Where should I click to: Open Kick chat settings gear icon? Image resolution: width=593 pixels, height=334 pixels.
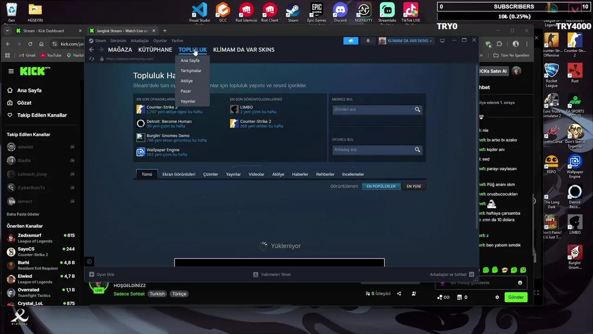(x=497, y=297)
